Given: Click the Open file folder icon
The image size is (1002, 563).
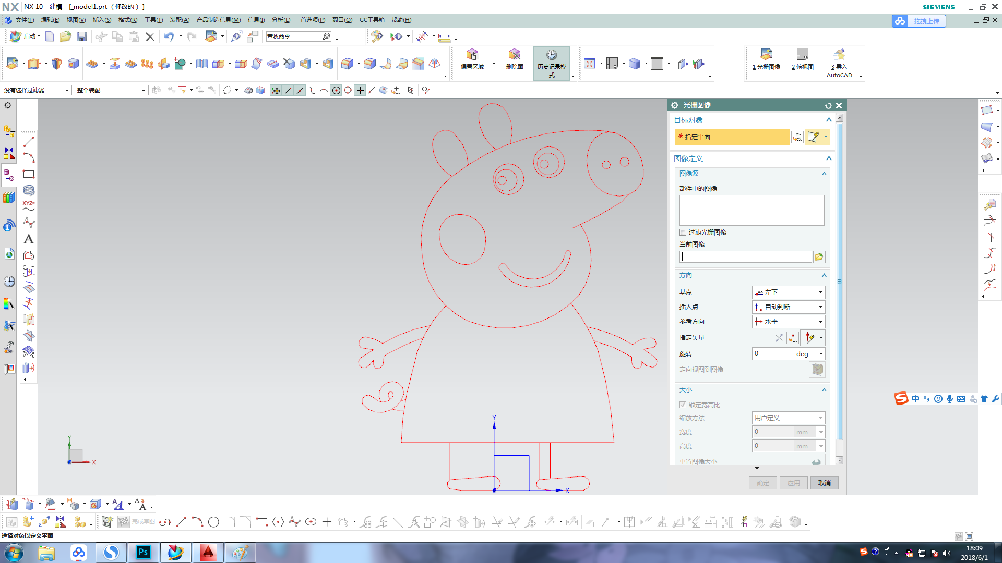Looking at the screenshot, I should (x=65, y=36).
